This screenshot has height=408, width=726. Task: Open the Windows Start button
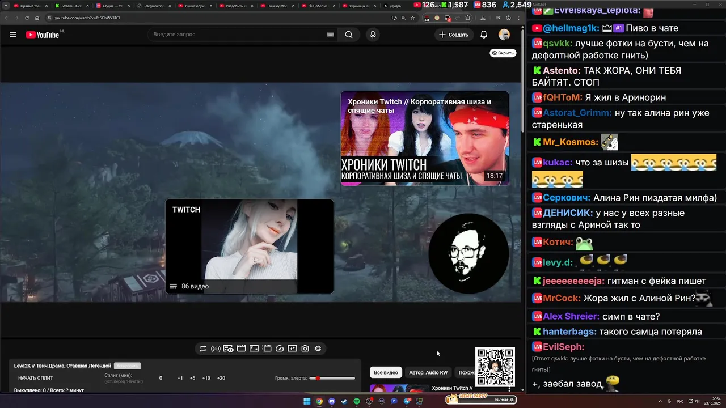(307, 401)
